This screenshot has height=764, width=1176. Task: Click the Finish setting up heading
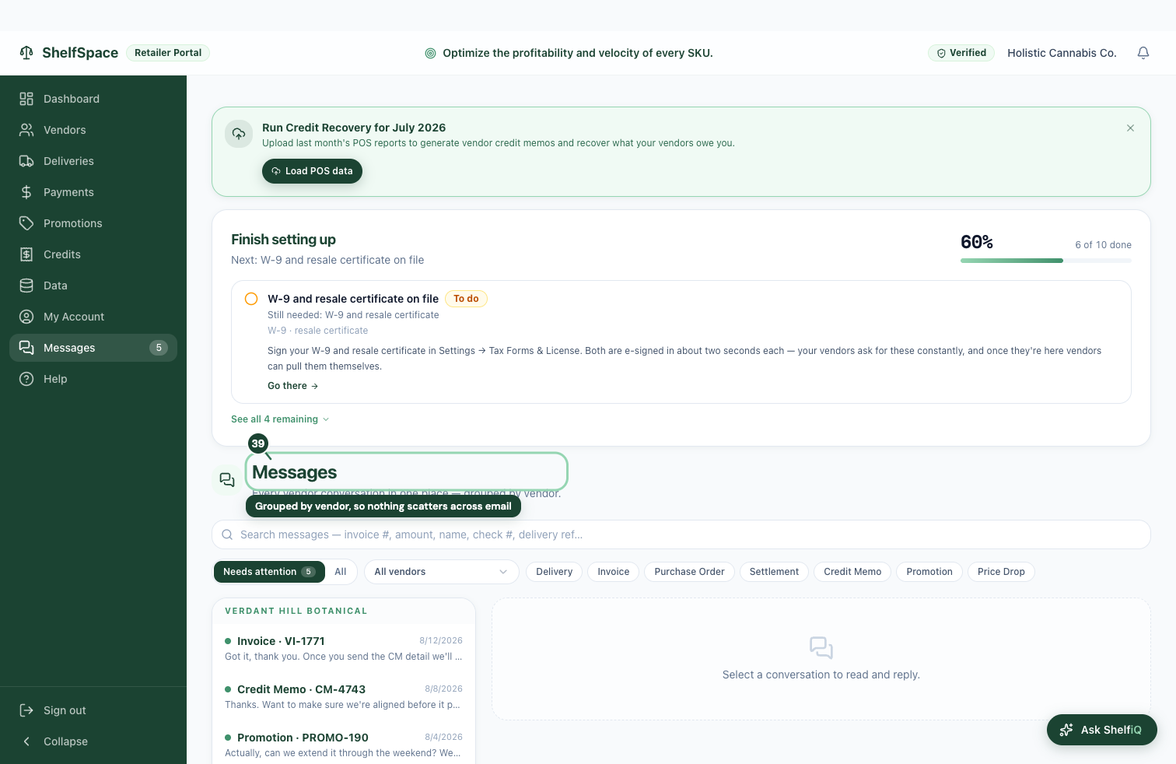pos(283,240)
